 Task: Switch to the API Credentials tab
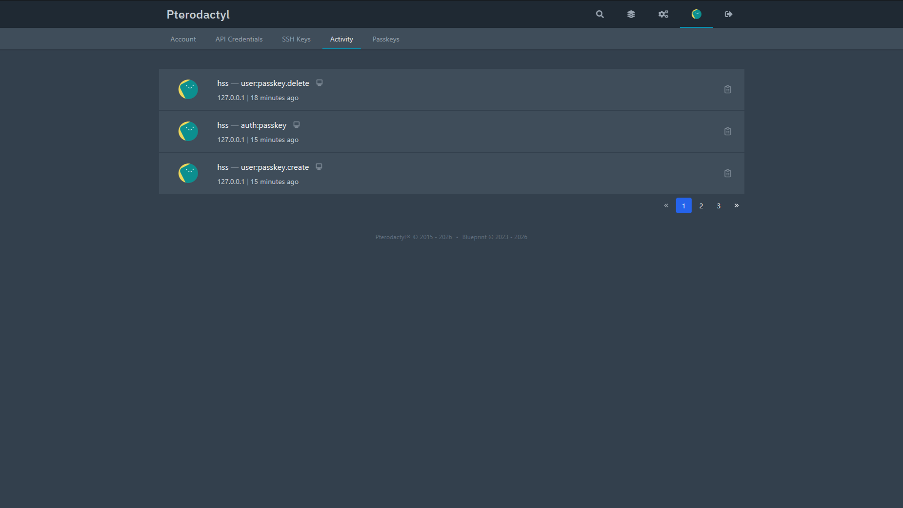tap(239, 39)
